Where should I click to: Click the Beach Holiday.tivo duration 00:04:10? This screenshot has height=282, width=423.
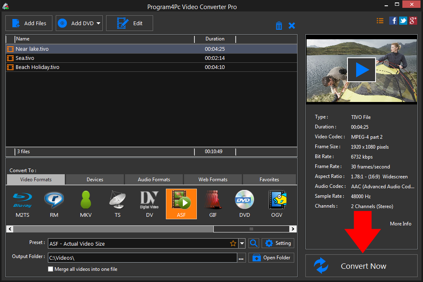pyautogui.click(x=215, y=67)
